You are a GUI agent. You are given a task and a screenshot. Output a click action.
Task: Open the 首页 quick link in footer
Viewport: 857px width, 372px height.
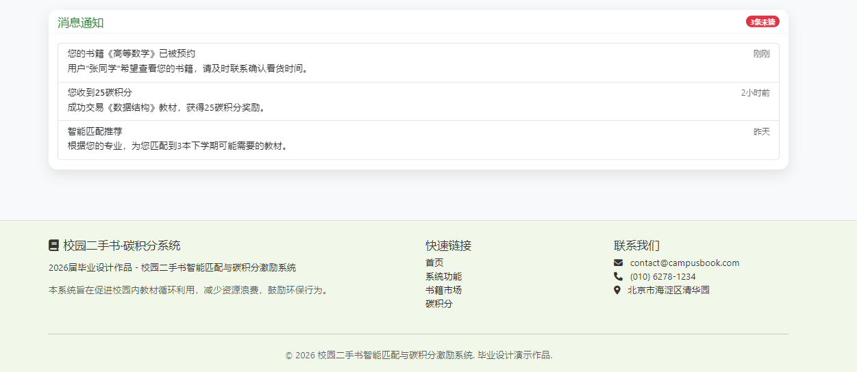434,263
